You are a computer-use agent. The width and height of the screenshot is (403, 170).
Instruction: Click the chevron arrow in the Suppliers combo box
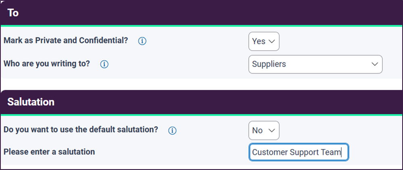375,64
